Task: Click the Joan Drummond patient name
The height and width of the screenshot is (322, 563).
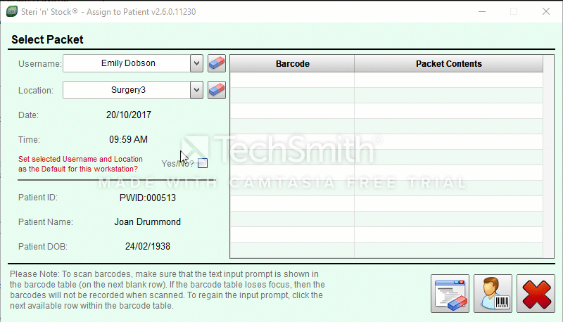Action: coord(148,222)
